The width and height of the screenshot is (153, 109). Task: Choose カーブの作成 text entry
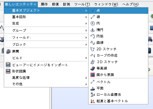click(107, 56)
